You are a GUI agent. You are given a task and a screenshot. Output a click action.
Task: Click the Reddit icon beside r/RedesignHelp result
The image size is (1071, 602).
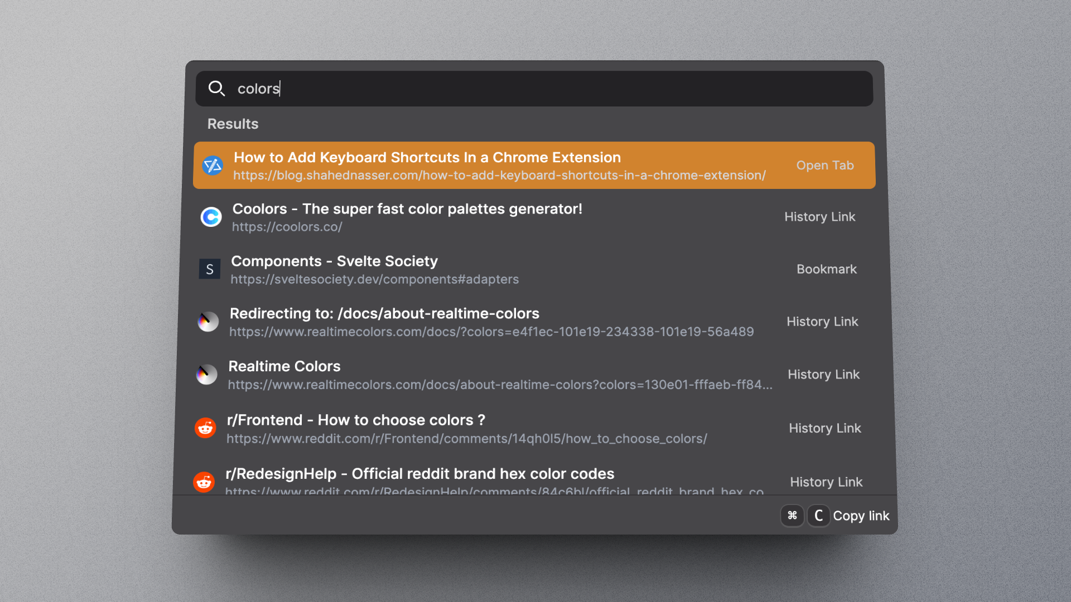[204, 482]
